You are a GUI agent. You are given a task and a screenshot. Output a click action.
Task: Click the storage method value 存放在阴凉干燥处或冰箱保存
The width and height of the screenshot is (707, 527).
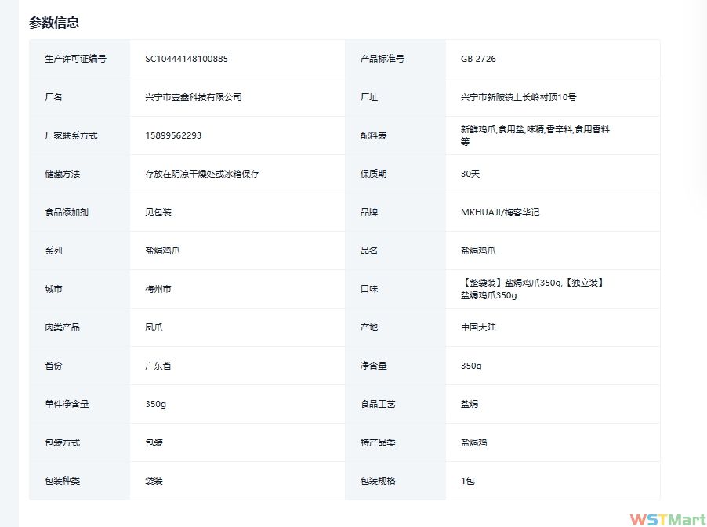click(x=202, y=174)
